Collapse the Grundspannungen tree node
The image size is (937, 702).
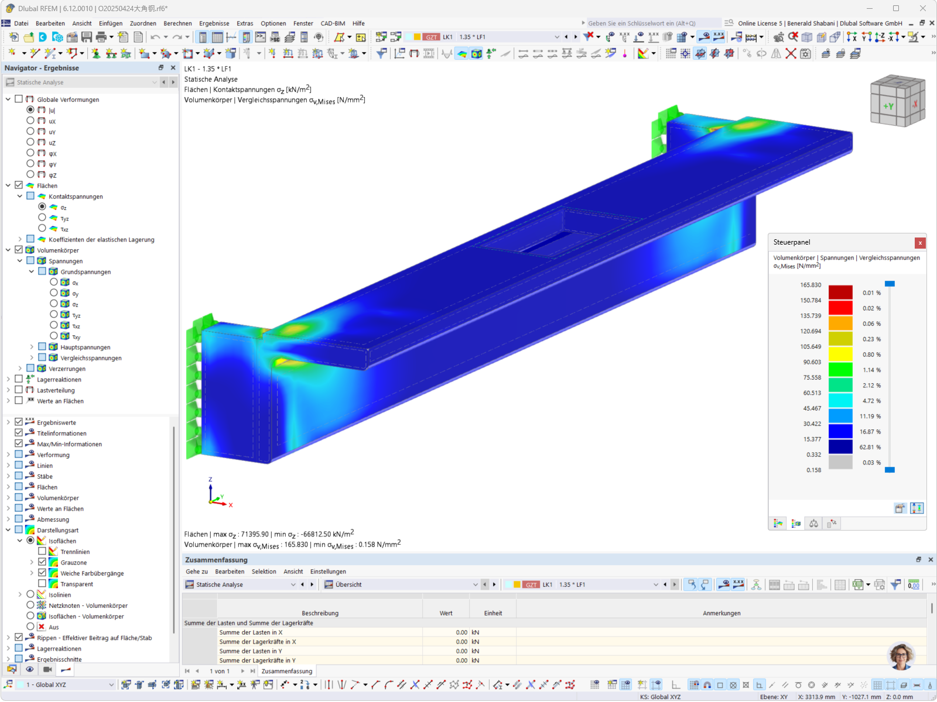[x=32, y=271]
